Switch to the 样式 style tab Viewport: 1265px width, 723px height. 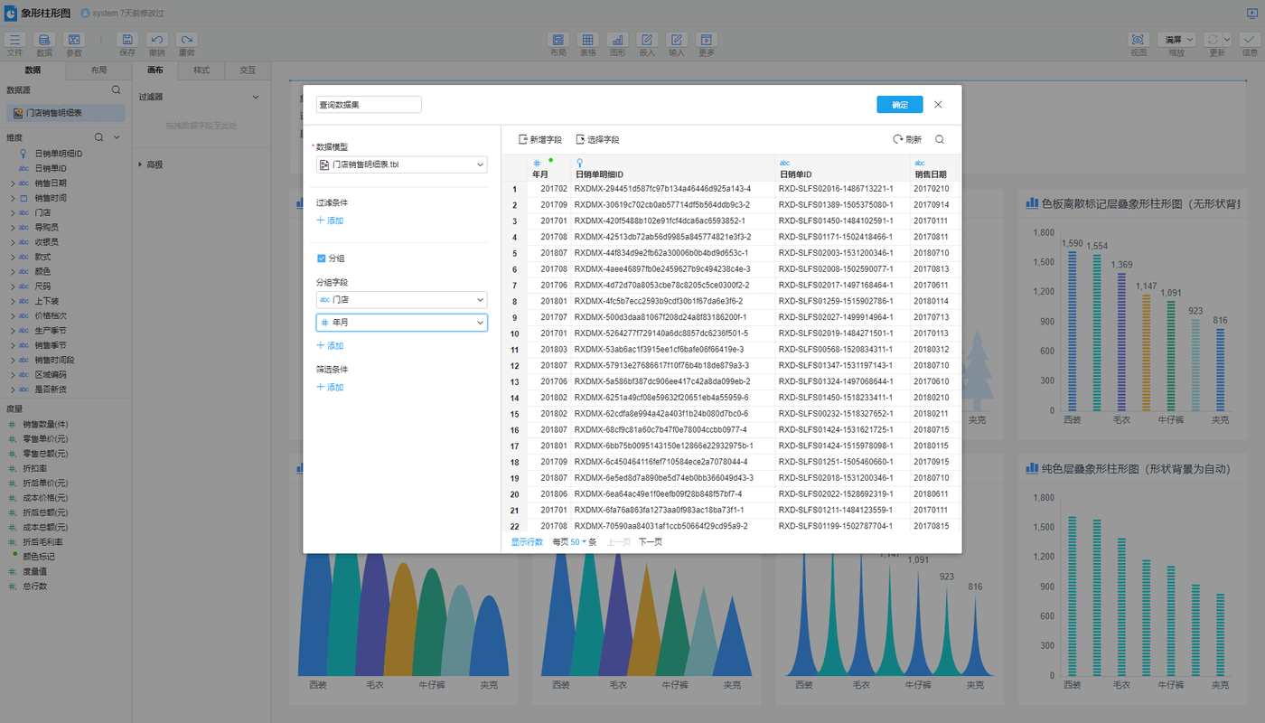(x=201, y=70)
